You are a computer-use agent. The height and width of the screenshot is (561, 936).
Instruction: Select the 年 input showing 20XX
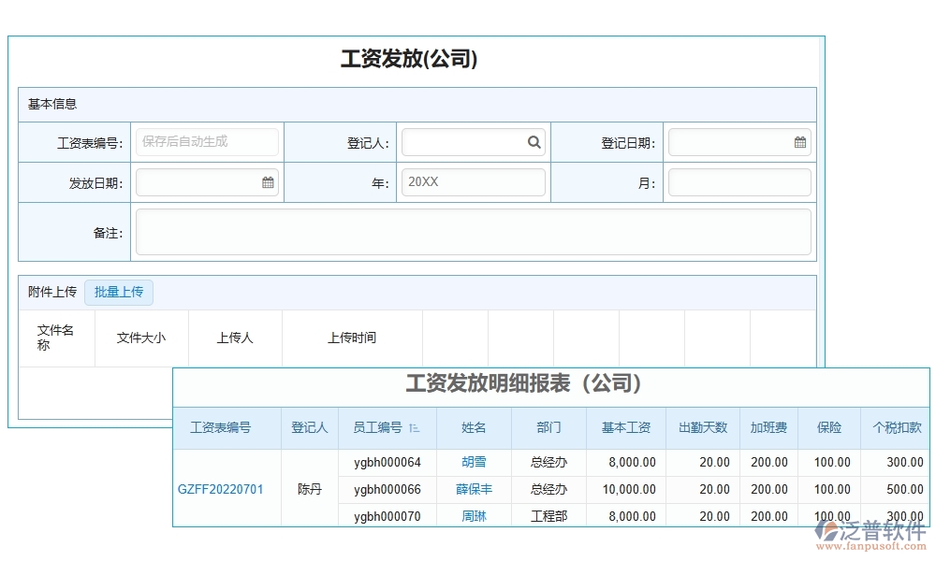point(473,182)
